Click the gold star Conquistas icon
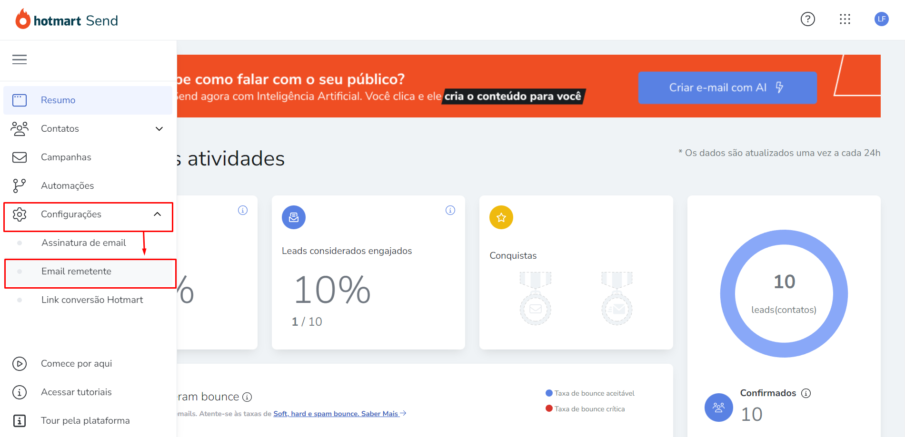 501,217
